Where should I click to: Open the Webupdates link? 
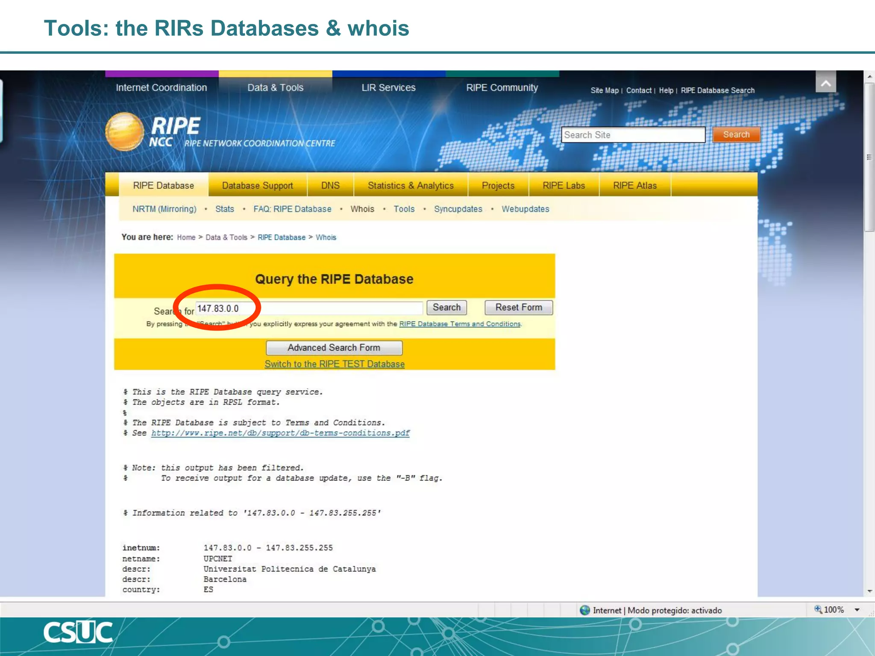526,209
